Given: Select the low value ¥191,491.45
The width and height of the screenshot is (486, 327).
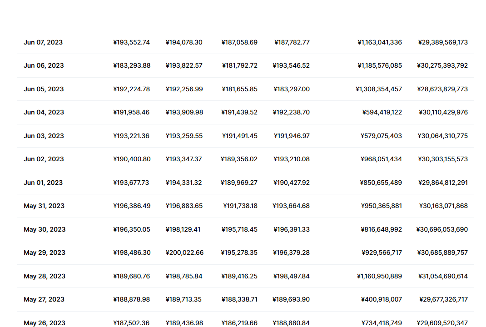Looking at the screenshot, I should [239, 136].
